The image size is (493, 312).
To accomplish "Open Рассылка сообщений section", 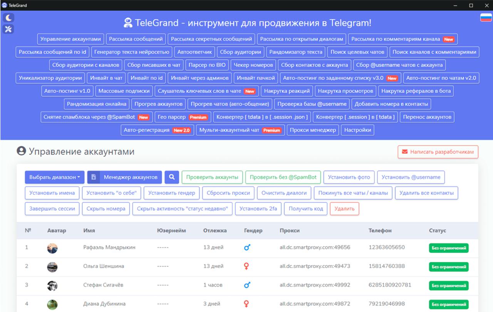I will click(136, 39).
